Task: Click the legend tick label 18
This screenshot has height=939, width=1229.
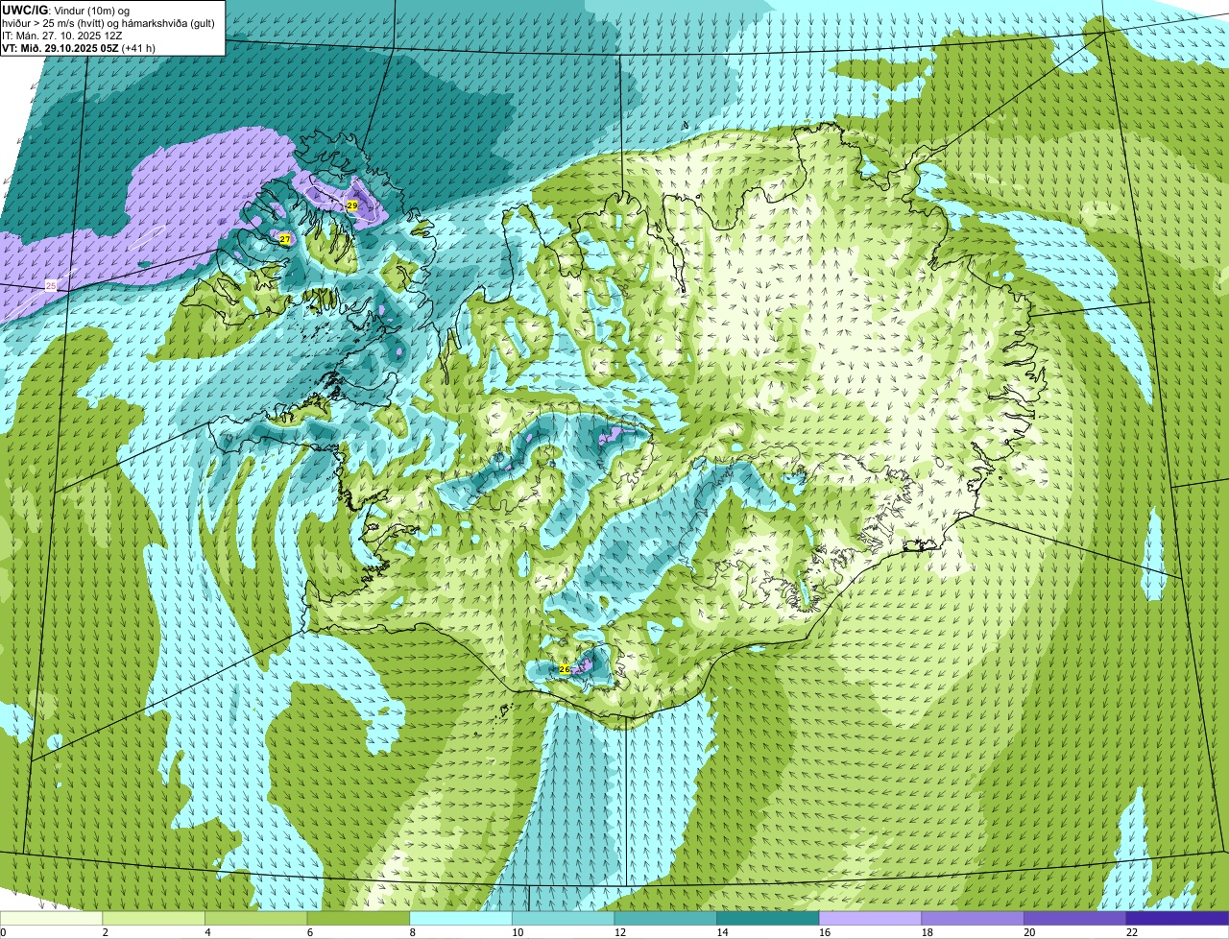Action: (x=927, y=932)
